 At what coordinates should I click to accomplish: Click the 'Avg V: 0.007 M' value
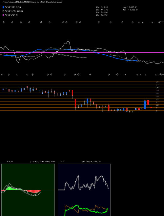click(130, 7)
